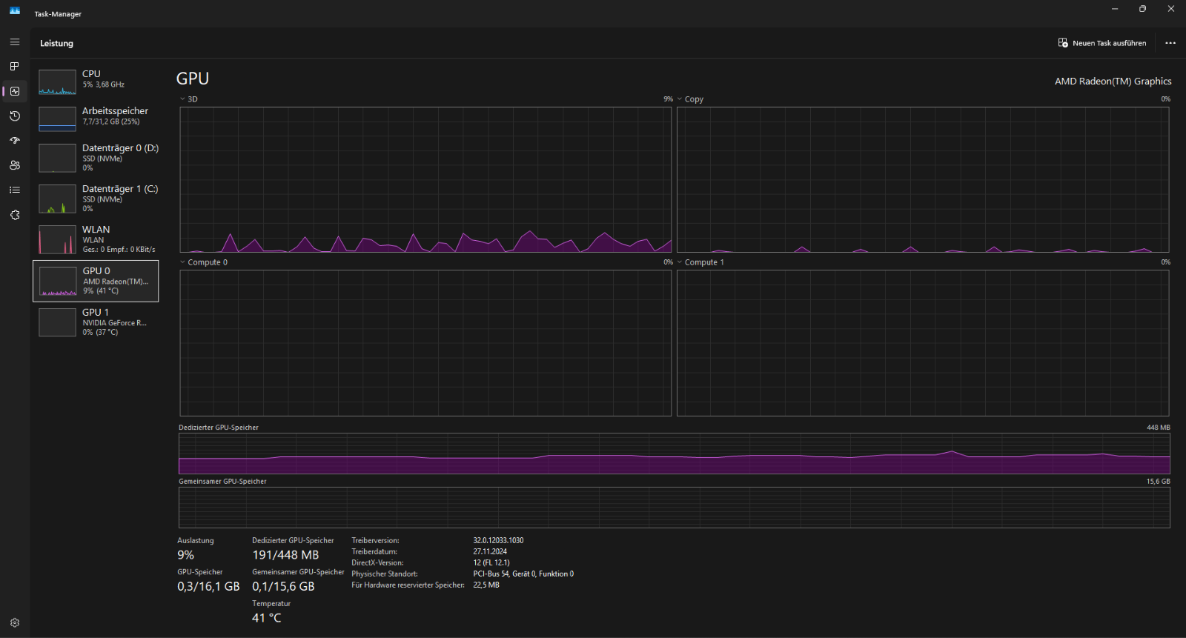The height and width of the screenshot is (638, 1186).
Task: Open the App history page icon
Action: (15, 116)
